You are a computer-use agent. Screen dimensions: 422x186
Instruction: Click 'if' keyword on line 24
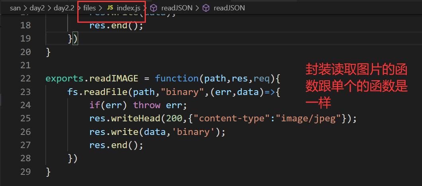tap(95, 105)
